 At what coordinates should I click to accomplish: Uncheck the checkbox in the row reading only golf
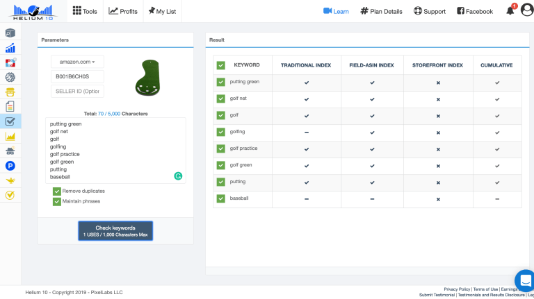pos(220,115)
